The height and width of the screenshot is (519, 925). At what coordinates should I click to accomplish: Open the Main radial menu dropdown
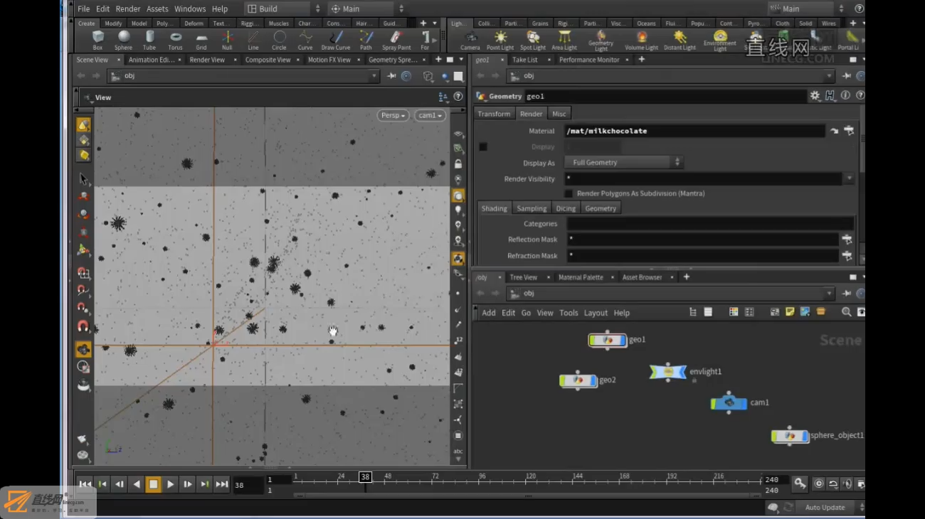[x=366, y=9]
